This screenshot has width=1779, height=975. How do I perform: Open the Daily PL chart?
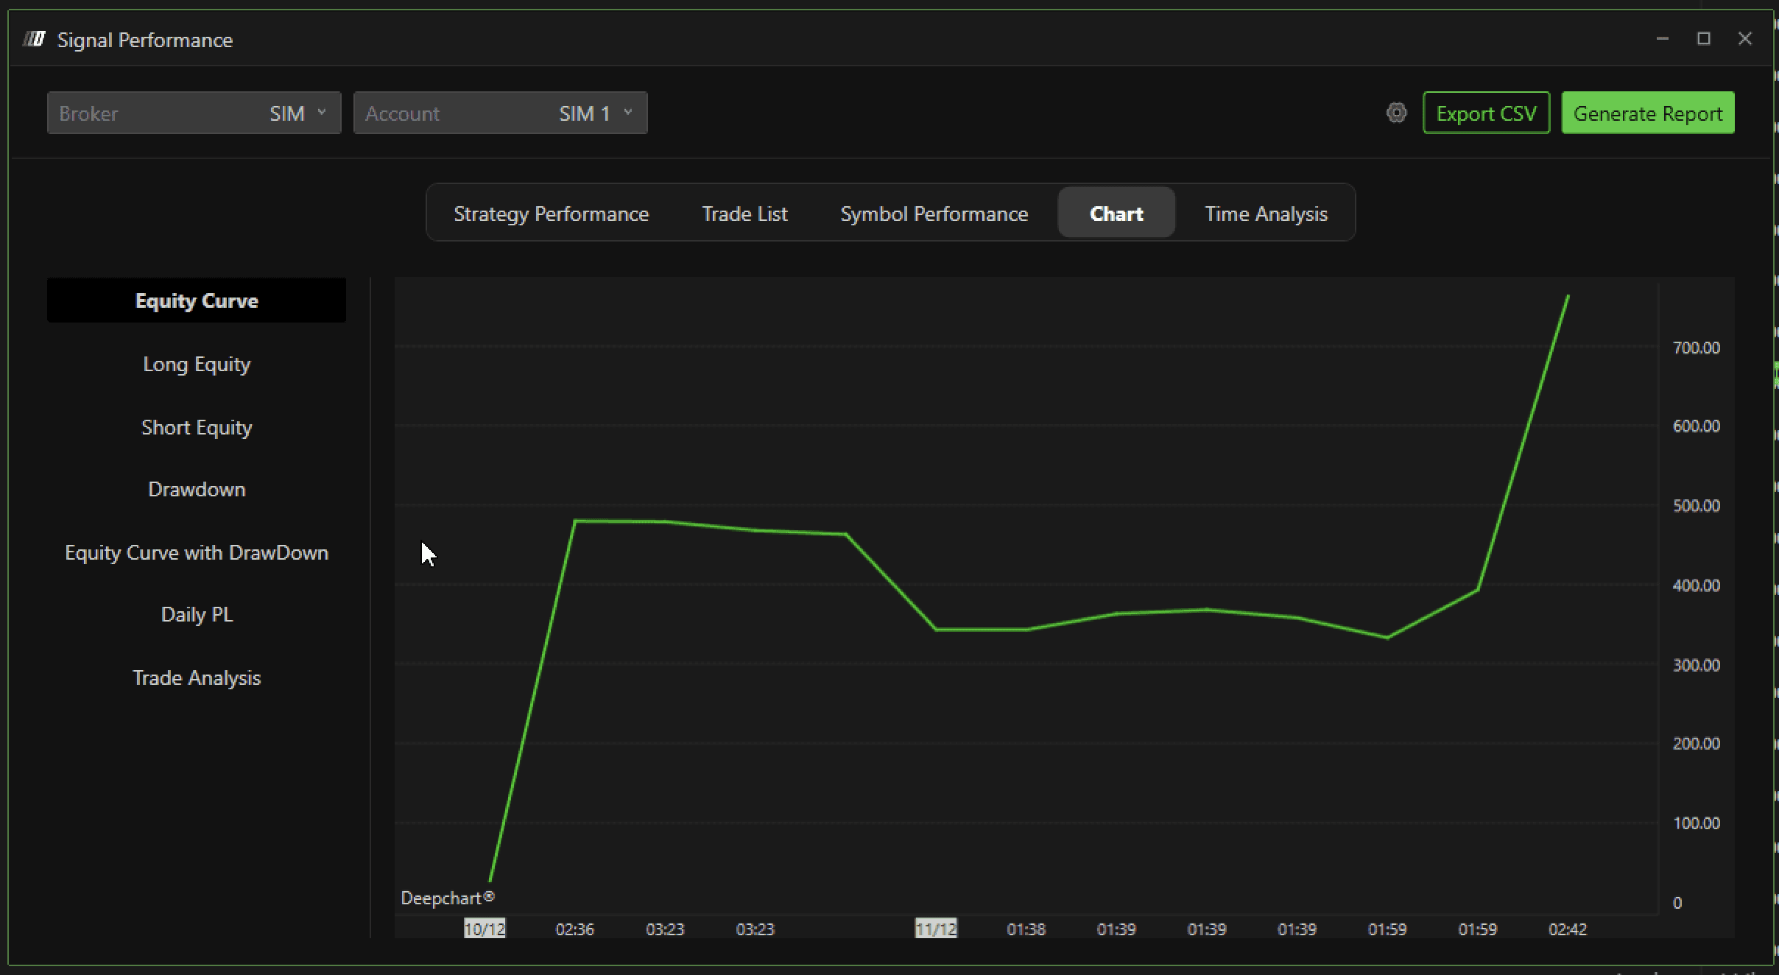click(x=197, y=615)
